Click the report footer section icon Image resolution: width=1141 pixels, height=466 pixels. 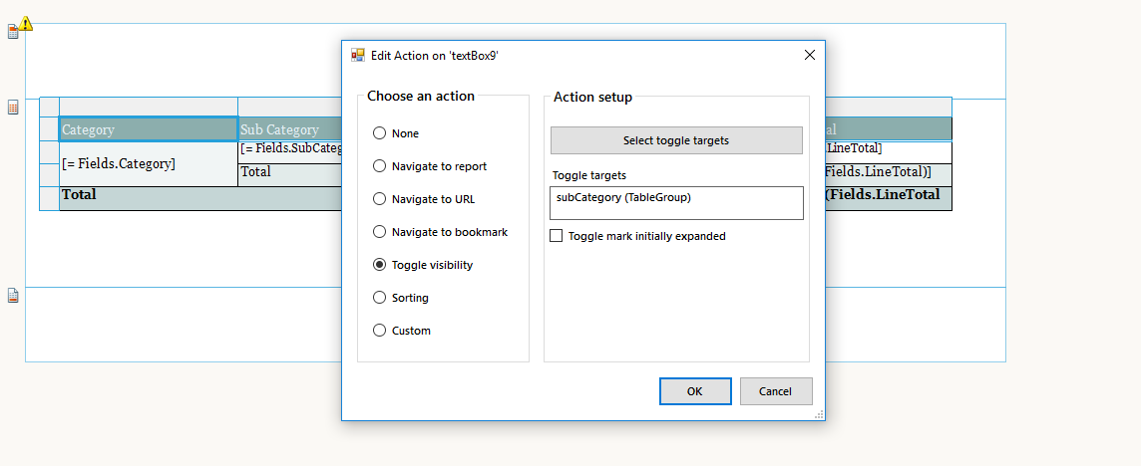coord(13,296)
